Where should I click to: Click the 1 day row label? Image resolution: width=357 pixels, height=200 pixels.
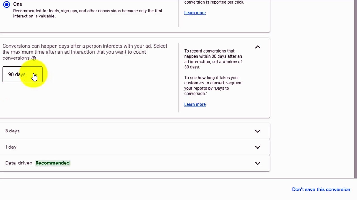pos(11,147)
